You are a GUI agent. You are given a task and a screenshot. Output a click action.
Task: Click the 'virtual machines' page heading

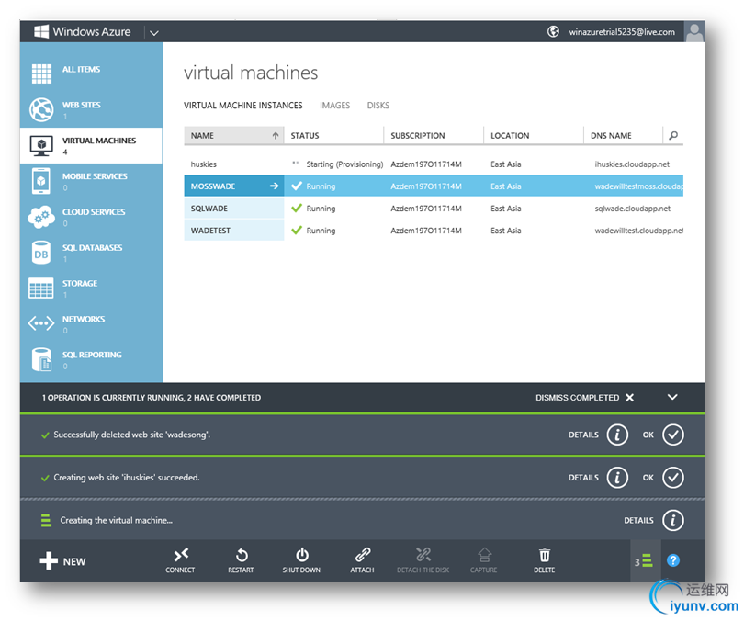click(251, 73)
